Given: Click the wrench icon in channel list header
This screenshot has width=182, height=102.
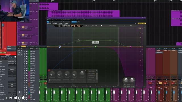Looking at the screenshot, I should (x=21, y=49).
